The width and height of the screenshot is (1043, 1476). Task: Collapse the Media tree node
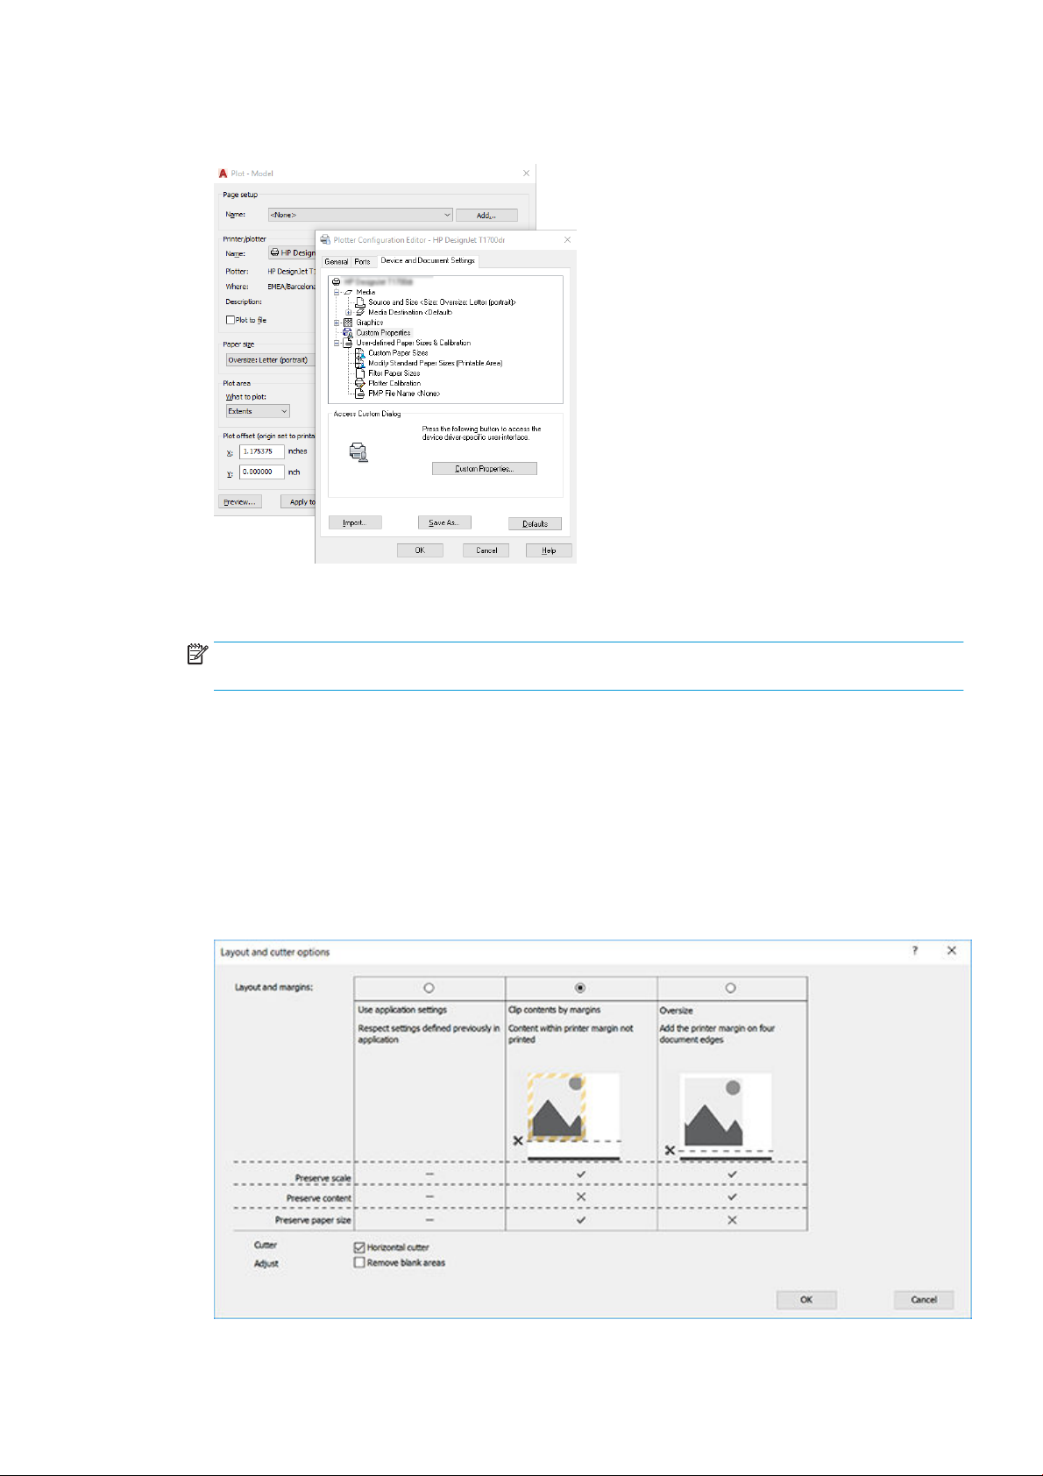(337, 293)
